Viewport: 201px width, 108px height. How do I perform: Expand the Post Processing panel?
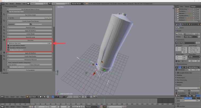coord(182,80)
